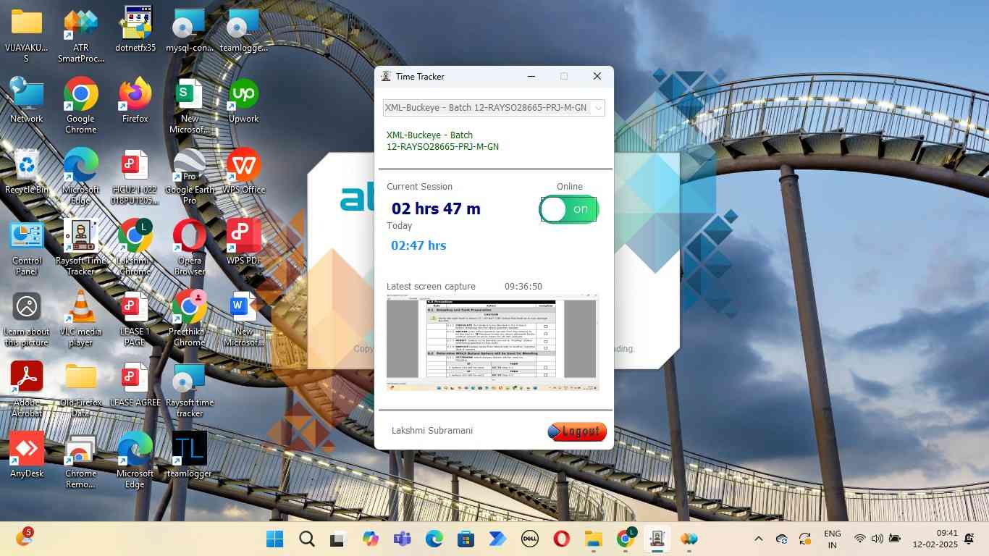
Task: Select the mysql-con installer desktop icon
Action: click(x=189, y=30)
